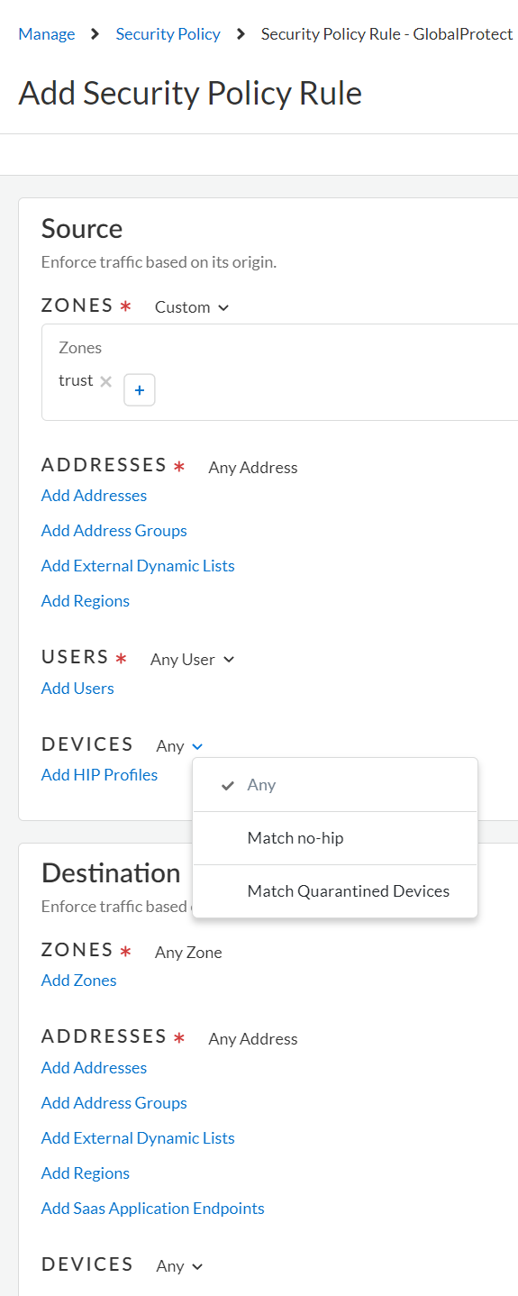Click Add Saas Application Endpoints link
This screenshot has width=518, height=1296.
tap(153, 1209)
